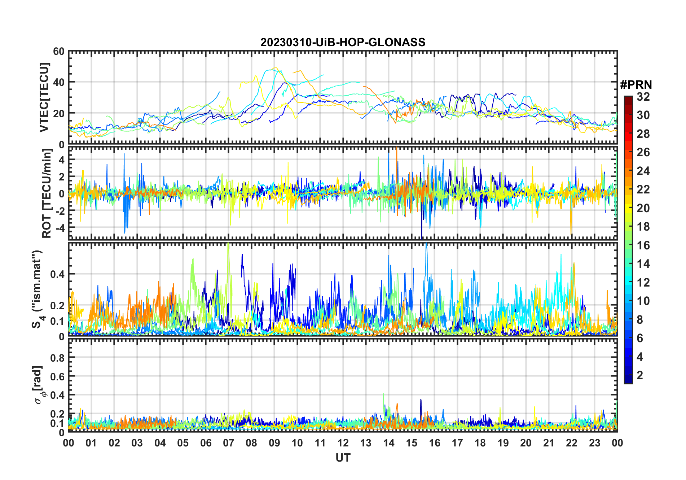This screenshot has width=686, height=480.
Task: Click the "32" label on PRN colorbar
Action: [643, 97]
